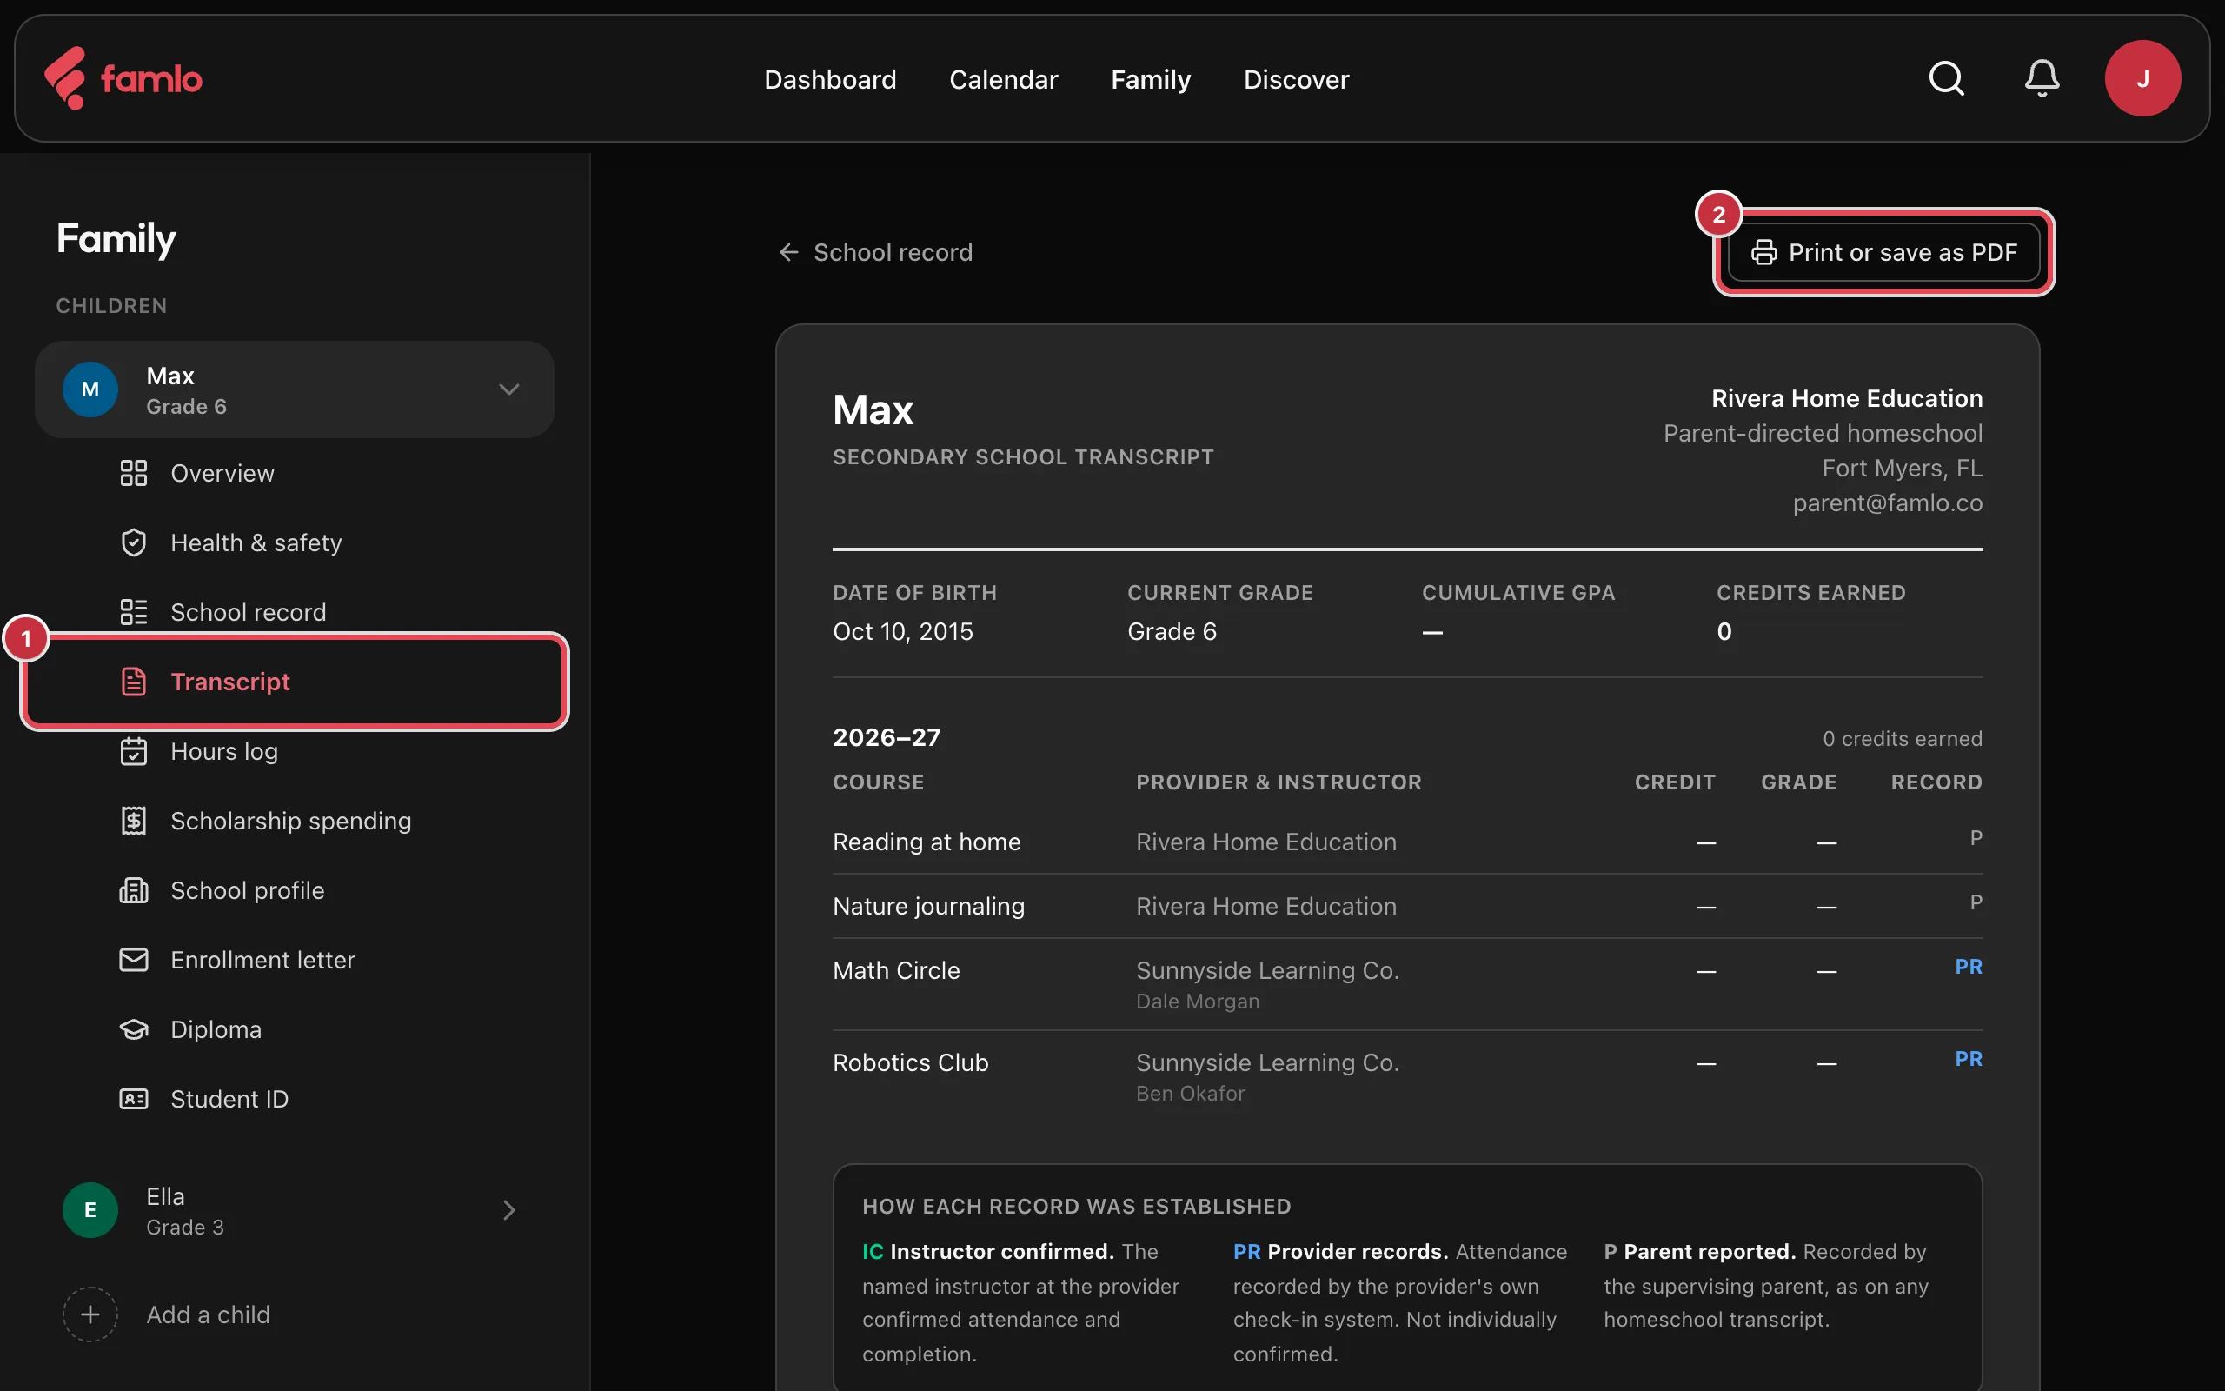Screen dimensions: 2225x1391
Task: Click PR record code for Math Circle
Action: (1968, 967)
